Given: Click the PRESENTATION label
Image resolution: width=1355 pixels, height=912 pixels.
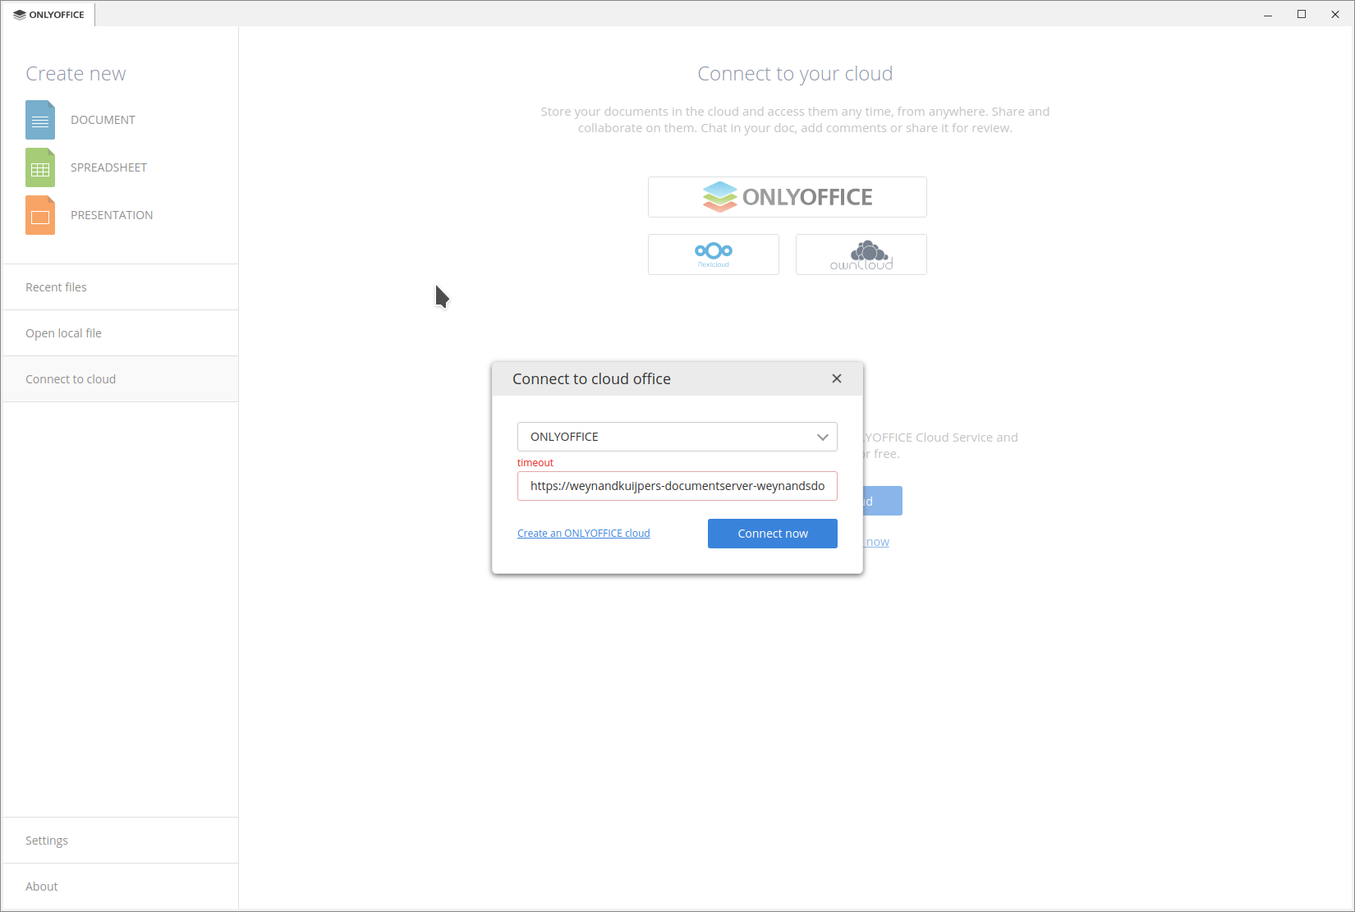Looking at the screenshot, I should (x=112, y=215).
